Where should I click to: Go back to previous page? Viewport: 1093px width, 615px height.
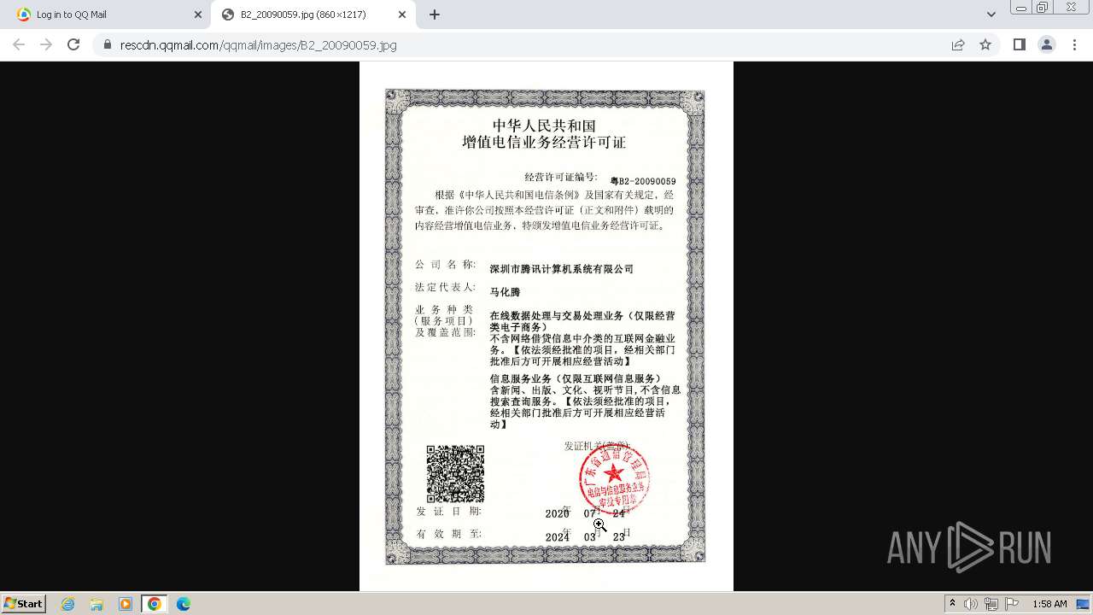19,44
